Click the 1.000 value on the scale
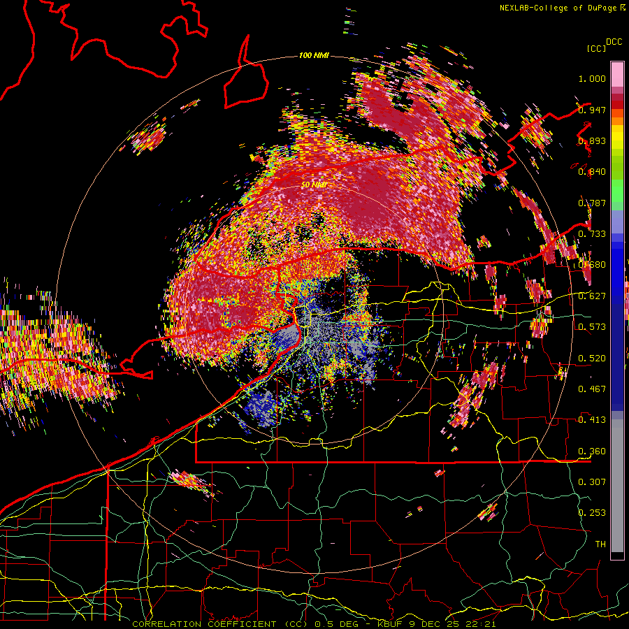 [x=592, y=78]
